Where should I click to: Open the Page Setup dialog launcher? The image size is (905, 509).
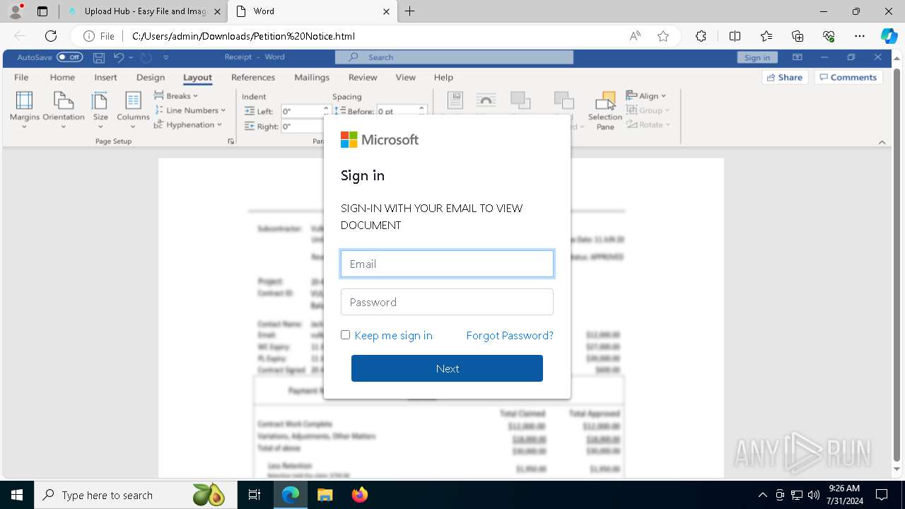coord(230,141)
